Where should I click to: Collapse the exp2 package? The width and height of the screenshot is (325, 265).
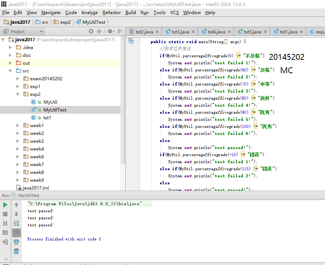point(17,94)
